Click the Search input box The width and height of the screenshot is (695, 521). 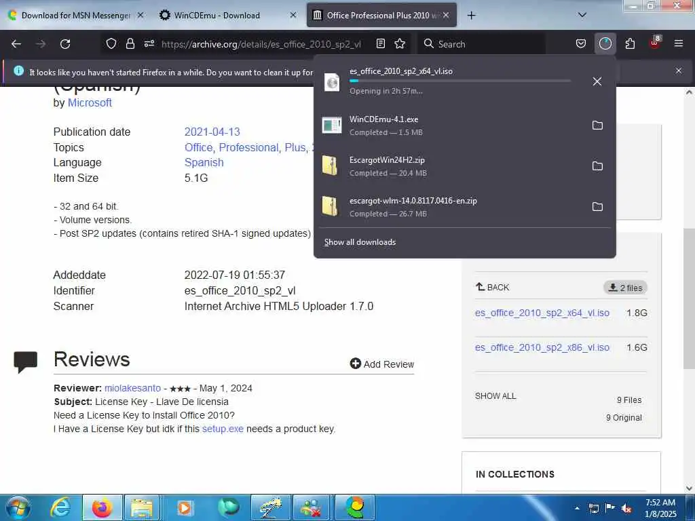click(481, 44)
